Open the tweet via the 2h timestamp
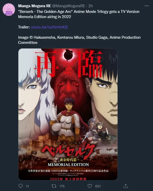 click(91, 6)
